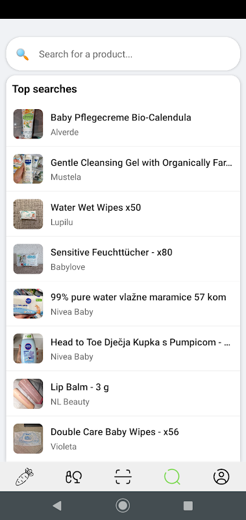Viewport: 246px width, 520px height.
Task: Open the user profile icon
Action: click(x=221, y=477)
